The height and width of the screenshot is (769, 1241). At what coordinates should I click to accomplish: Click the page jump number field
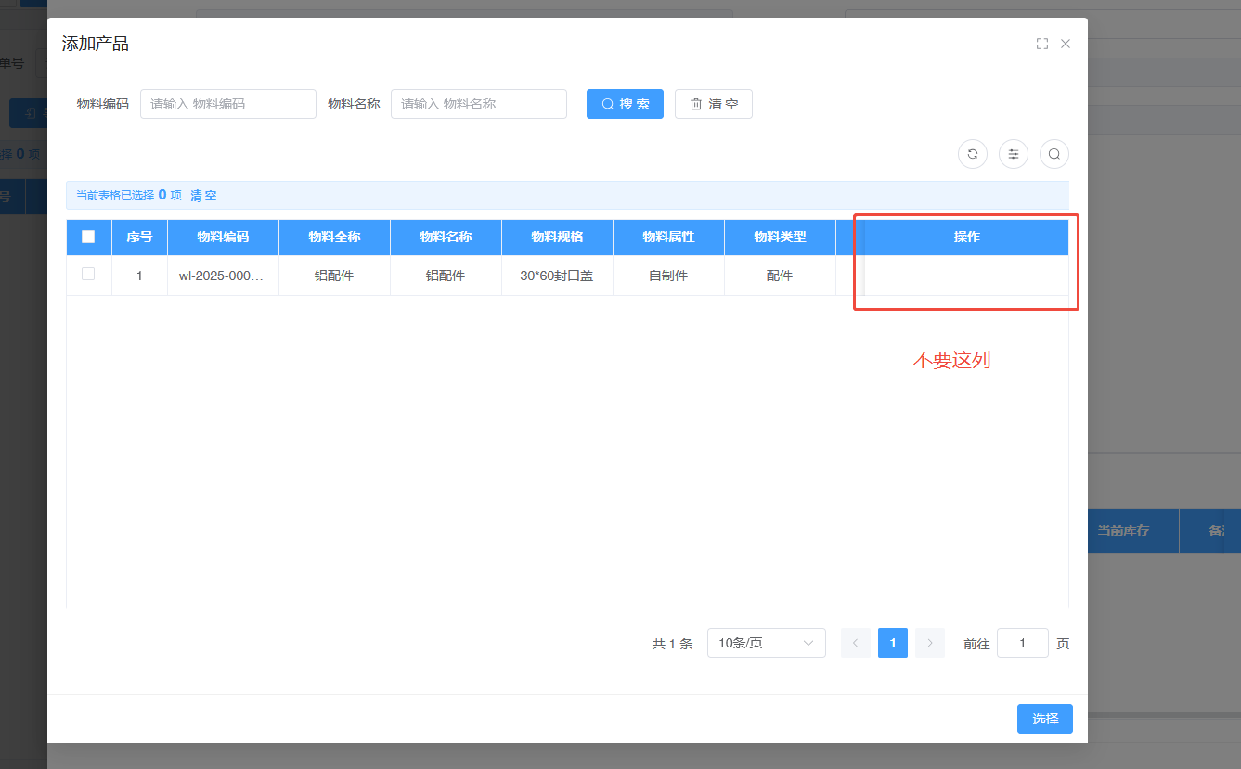[x=1022, y=643]
